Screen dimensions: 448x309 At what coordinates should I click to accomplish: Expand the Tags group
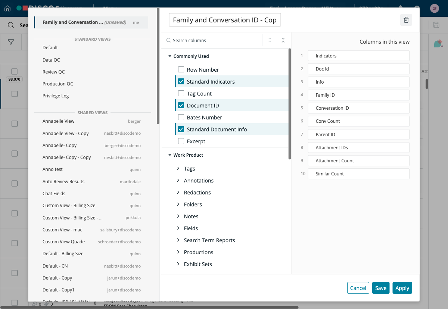[178, 169]
